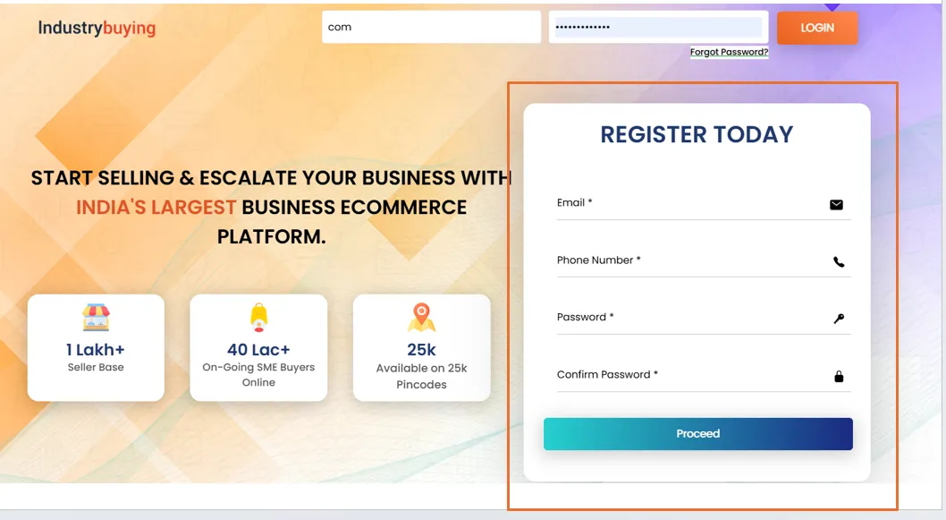Focus the login email field containing "com"
The width and height of the screenshot is (946, 520).
[x=431, y=27]
